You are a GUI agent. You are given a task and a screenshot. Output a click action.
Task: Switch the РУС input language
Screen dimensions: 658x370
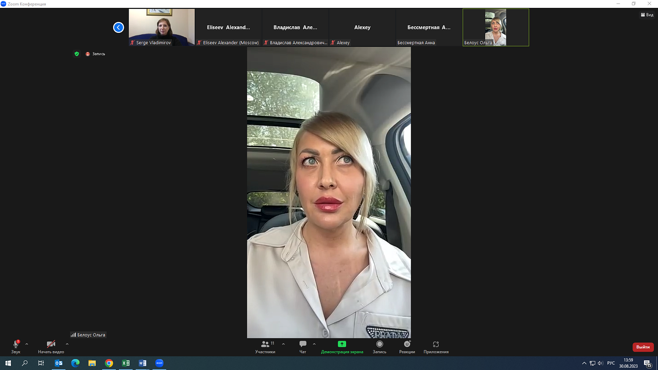[611, 363]
